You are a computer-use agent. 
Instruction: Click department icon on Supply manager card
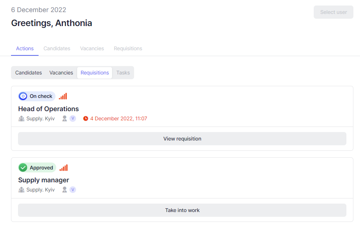point(21,190)
